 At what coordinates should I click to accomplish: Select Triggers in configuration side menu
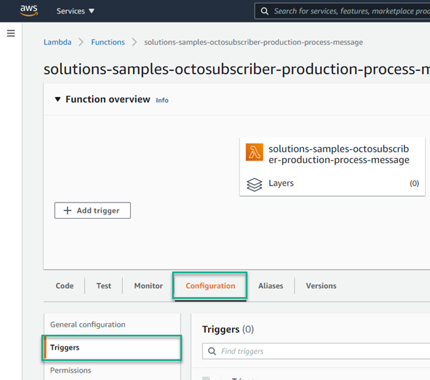(x=112, y=348)
